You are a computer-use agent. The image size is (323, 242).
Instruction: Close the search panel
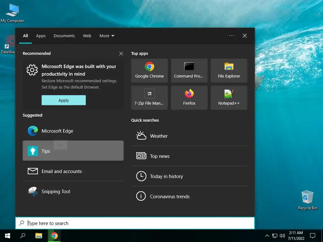click(x=245, y=36)
